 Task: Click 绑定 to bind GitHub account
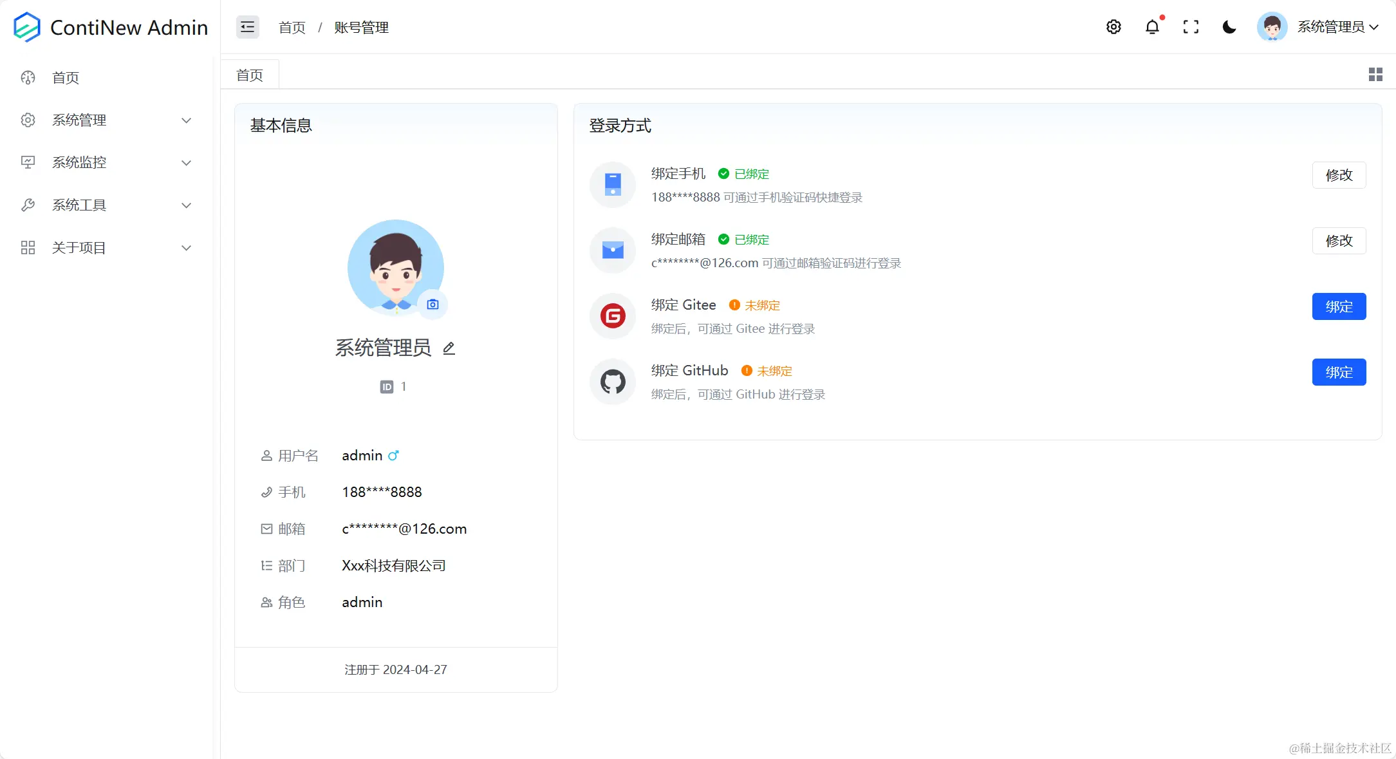pos(1339,372)
